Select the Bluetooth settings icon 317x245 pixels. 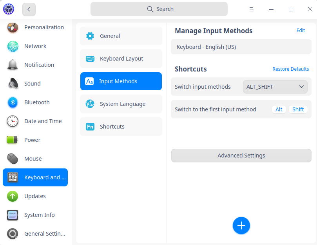(12, 102)
